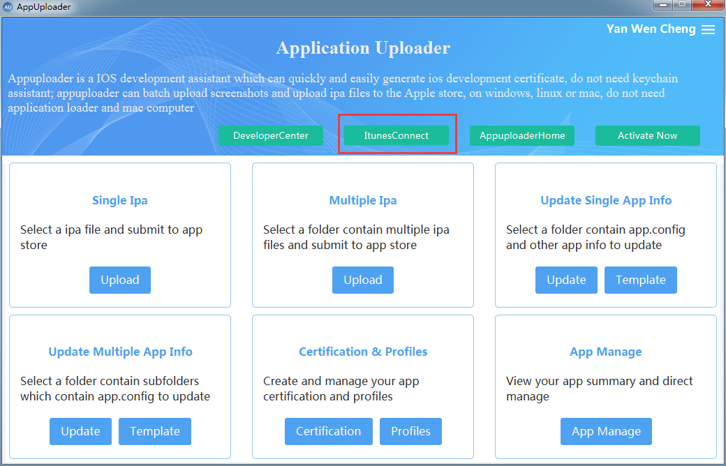726x466 pixels.
Task: Select the App Manage card heading
Action: [x=606, y=352]
